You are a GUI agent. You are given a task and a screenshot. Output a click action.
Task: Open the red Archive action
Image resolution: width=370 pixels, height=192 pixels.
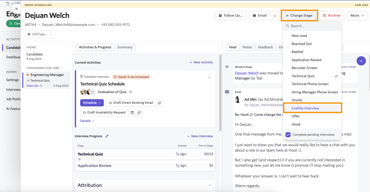click(331, 15)
